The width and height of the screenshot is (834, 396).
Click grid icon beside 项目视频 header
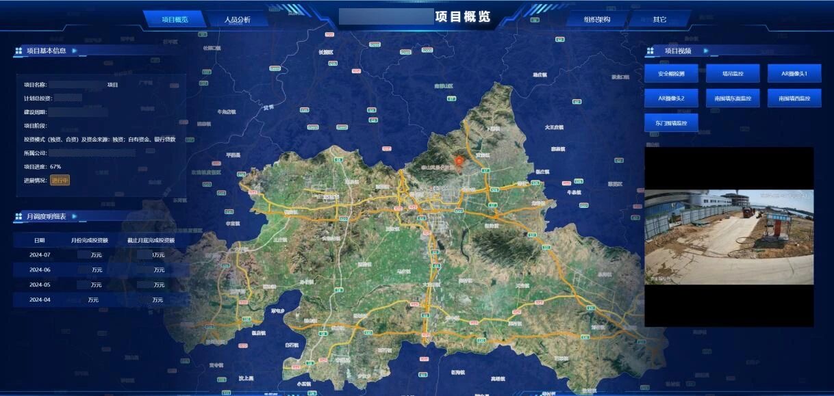click(650, 51)
